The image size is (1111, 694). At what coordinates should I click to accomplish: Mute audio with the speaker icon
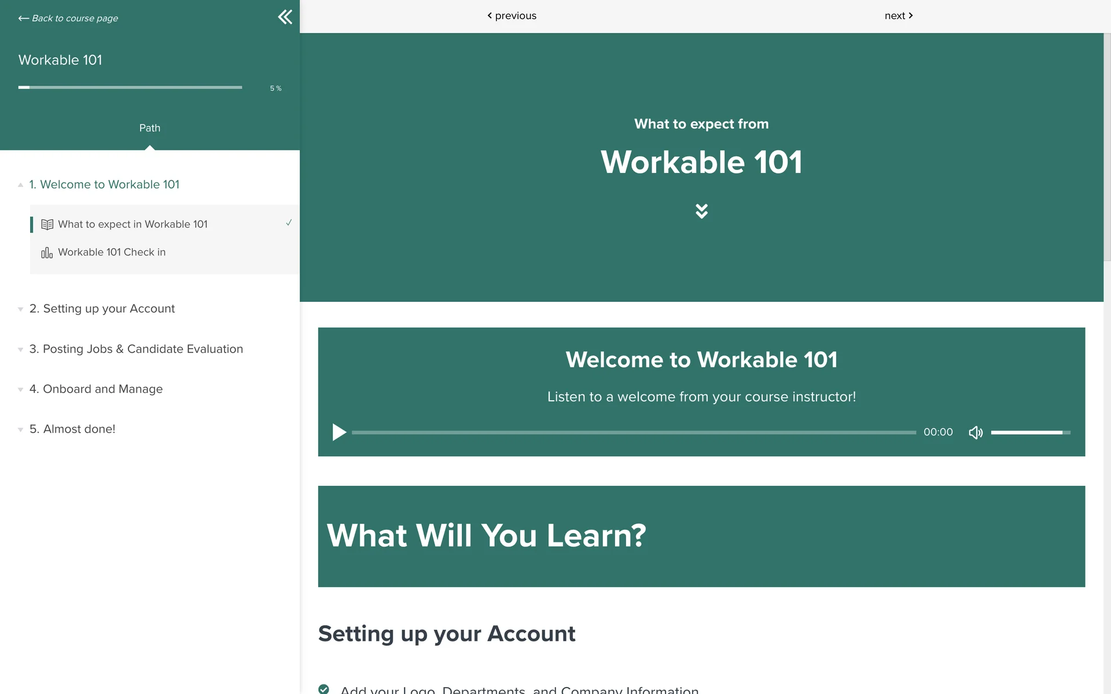click(x=976, y=433)
